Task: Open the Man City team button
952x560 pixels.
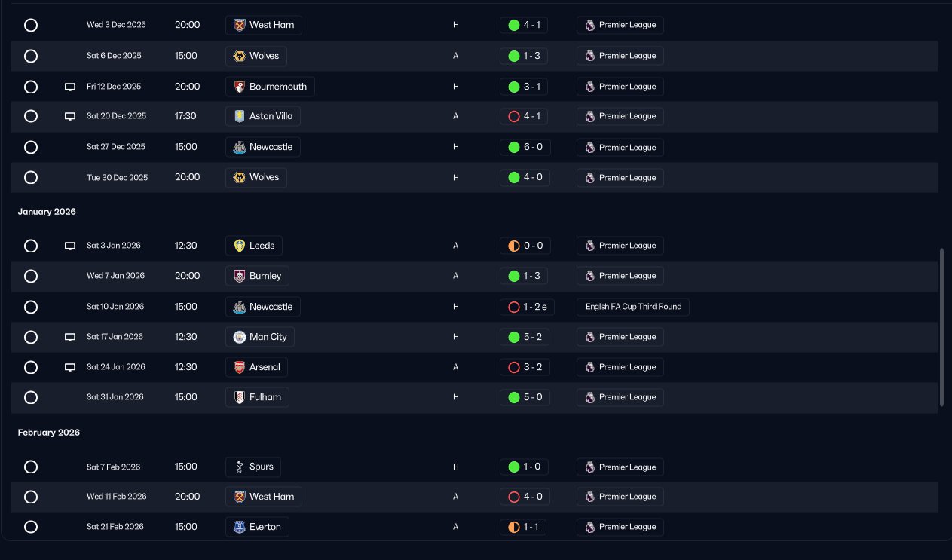Action: tap(260, 337)
